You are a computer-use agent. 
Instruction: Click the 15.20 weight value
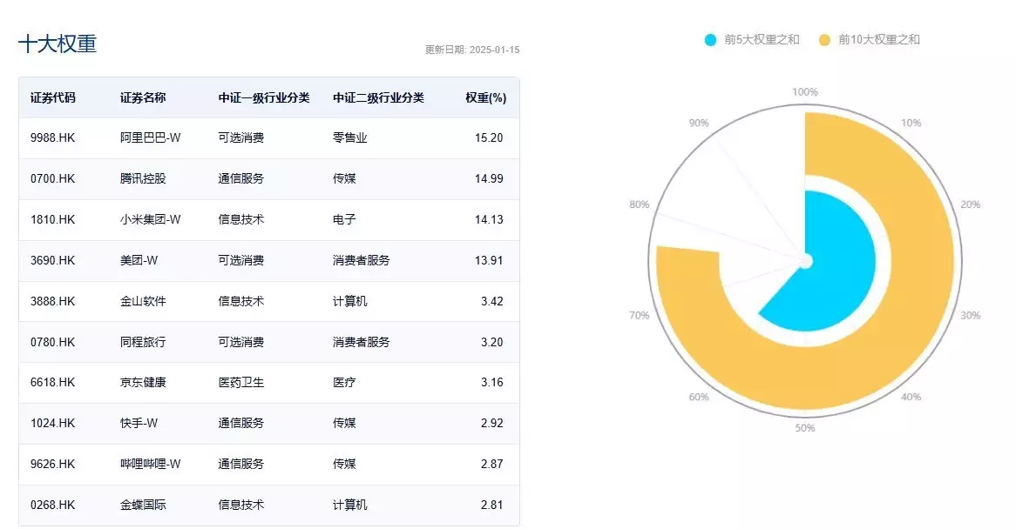(x=489, y=137)
